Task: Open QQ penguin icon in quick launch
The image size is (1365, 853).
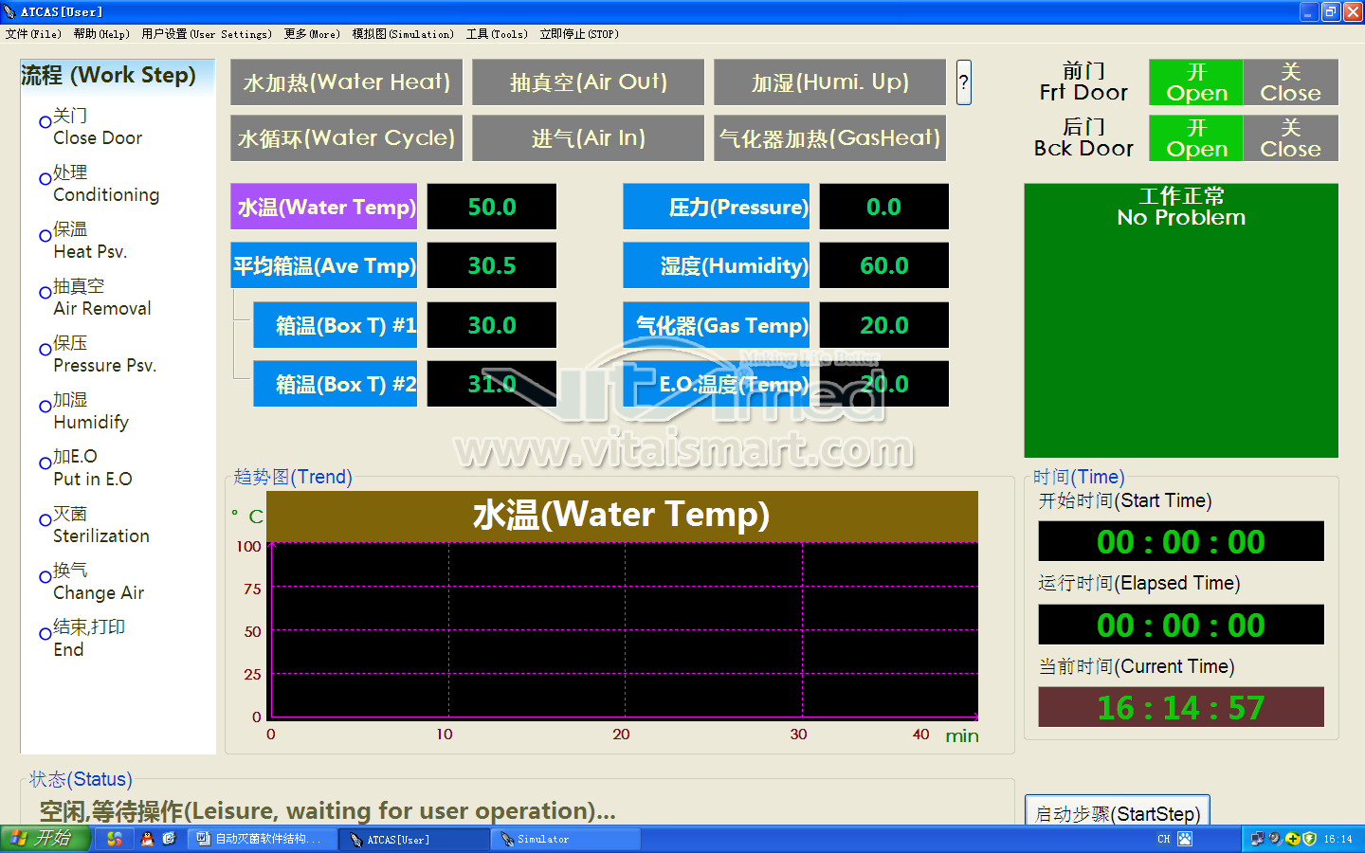Action: tap(147, 839)
